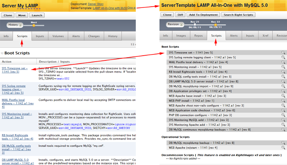This screenshot has height=165, width=287.
Task: Collapse the Boot Scripts section triangle
Action: tap(2, 53)
